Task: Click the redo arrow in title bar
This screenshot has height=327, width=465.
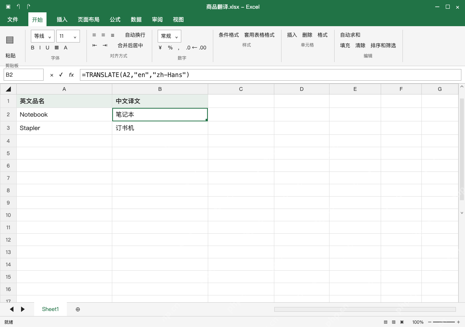Action: [28, 7]
